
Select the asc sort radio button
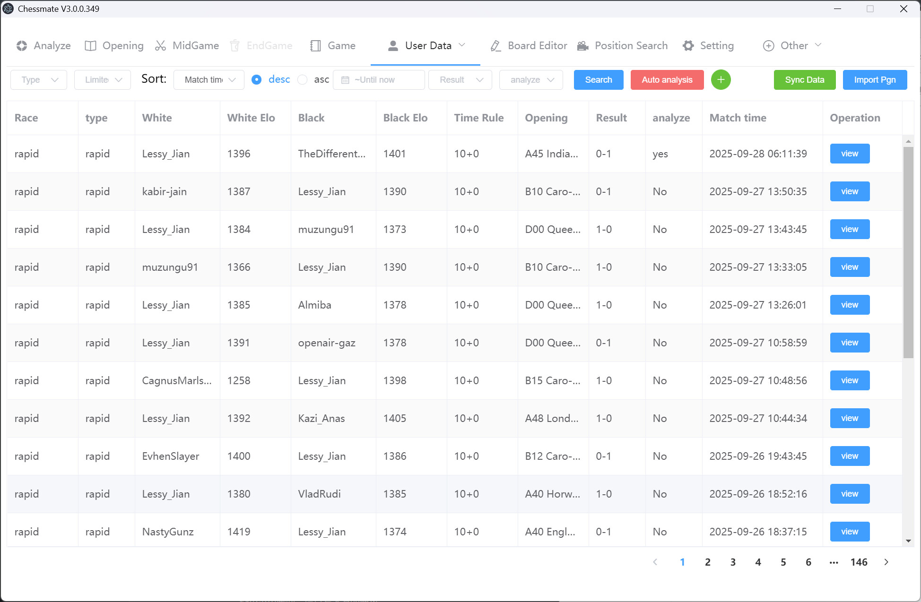coord(303,79)
